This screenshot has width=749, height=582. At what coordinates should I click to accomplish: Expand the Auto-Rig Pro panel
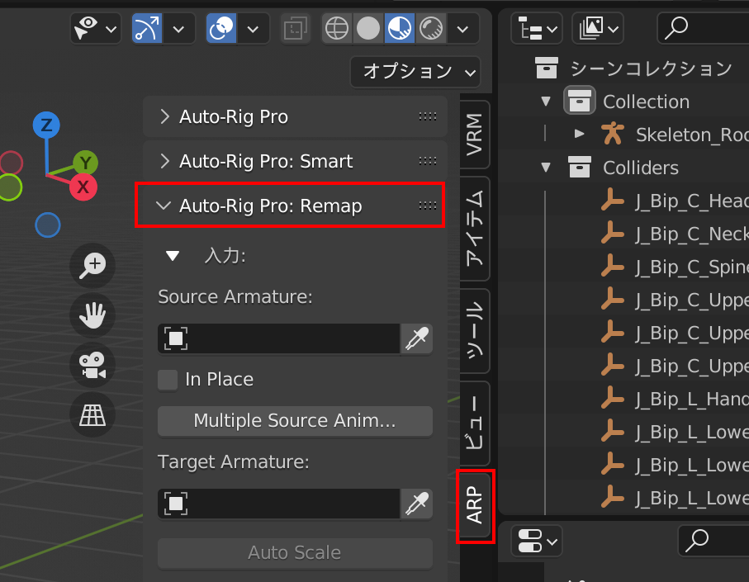coord(165,116)
